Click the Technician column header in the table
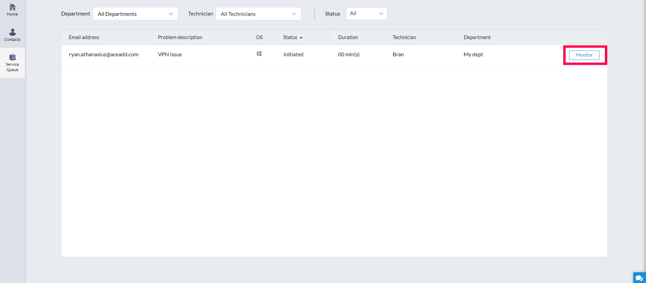 (404, 37)
